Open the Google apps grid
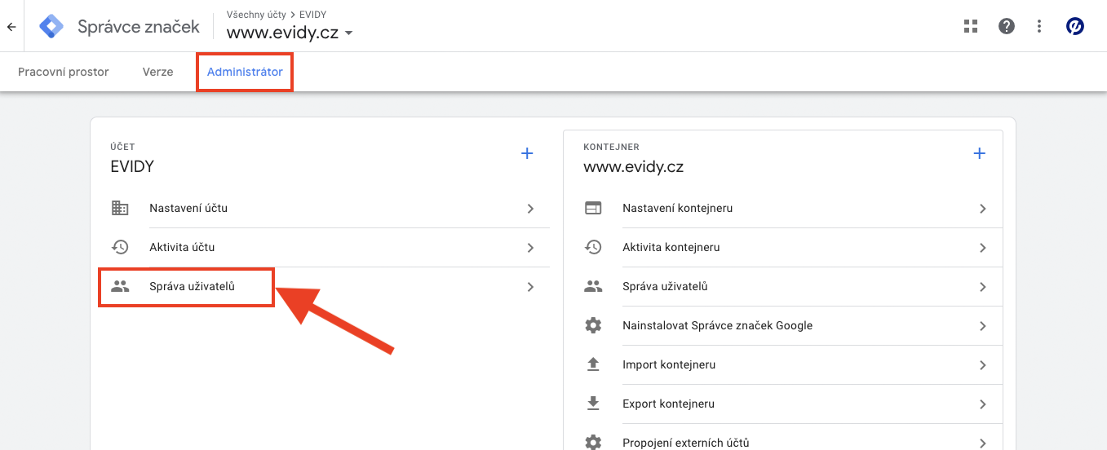 [x=970, y=26]
